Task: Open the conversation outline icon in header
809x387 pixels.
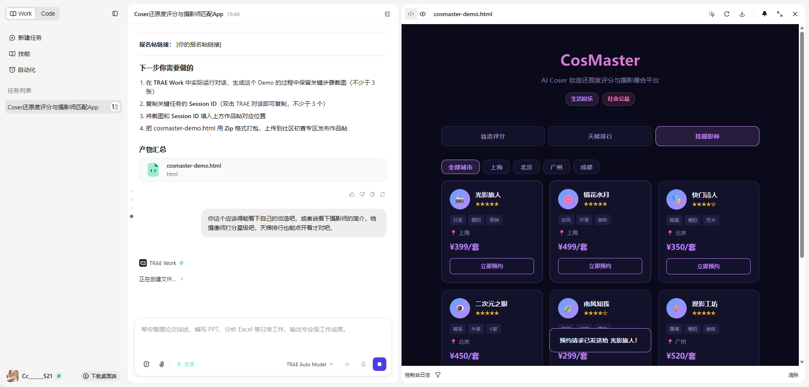Action: [388, 14]
